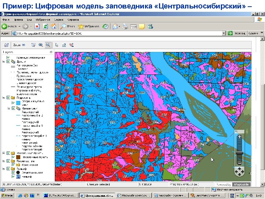Collapse the Дороги layer tree node

[x=4, y=62]
